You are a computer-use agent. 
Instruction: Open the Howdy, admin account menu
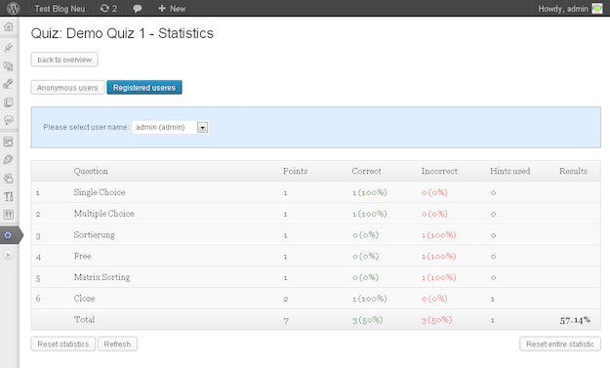coord(570,8)
